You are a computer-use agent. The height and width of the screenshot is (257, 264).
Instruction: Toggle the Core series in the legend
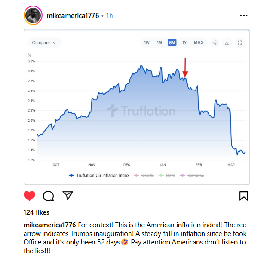(167, 175)
